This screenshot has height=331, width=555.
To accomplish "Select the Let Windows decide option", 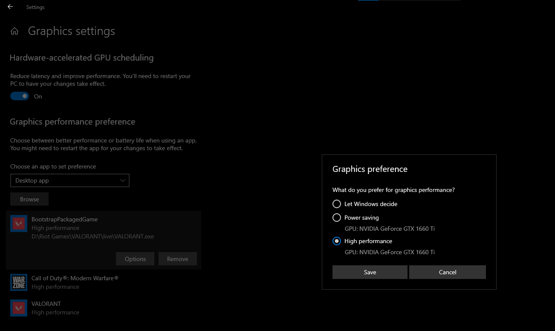I will (337, 204).
